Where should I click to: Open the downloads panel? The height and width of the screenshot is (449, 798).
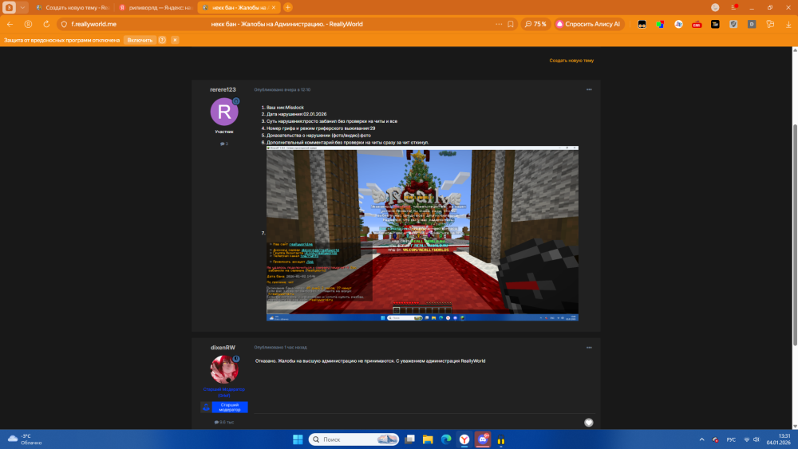[788, 24]
